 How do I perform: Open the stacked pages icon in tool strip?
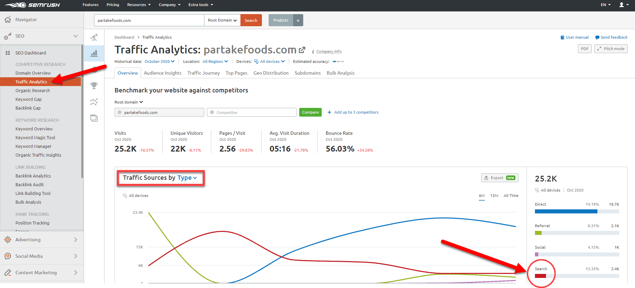coord(94,118)
